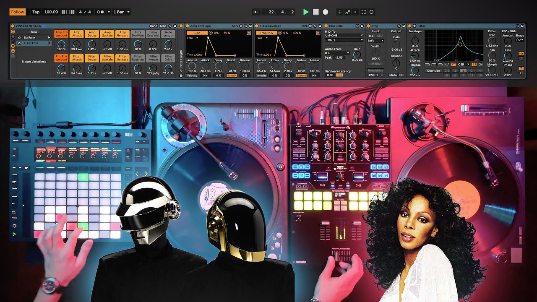Toggle the Sustain button in Filter Envelope
Image resolution: width=537 pixels, height=302 pixels.
click(301, 75)
